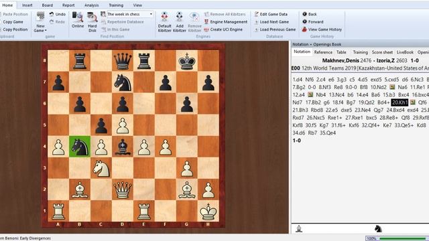Image resolution: width=429 pixels, height=241 pixels.
Task: Select the black bishop on d4
Action: [123, 147]
